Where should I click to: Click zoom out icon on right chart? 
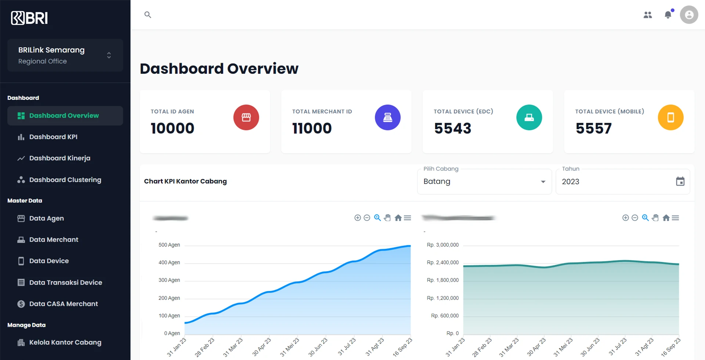635,218
